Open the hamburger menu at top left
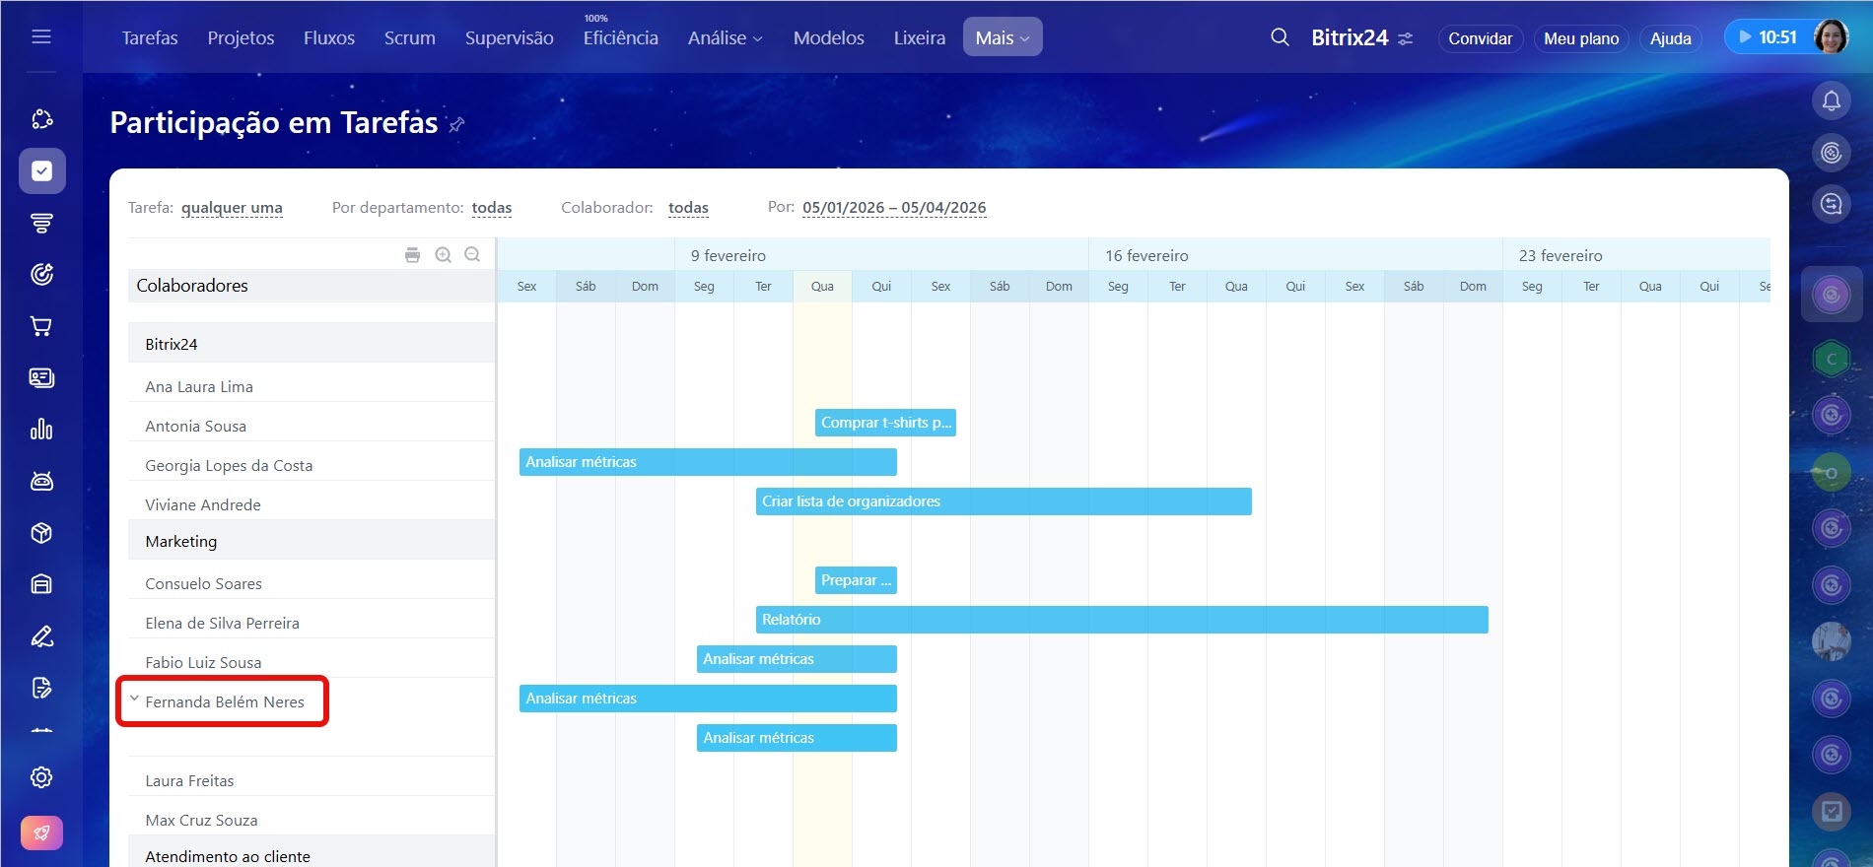This screenshot has height=867, width=1873. click(41, 37)
